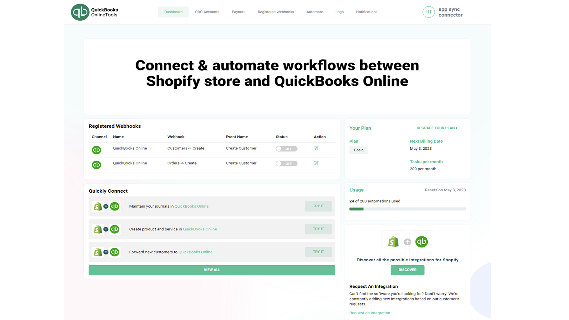Open the Automate menu item
This screenshot has height=320, width=569.
click(315, 12)
